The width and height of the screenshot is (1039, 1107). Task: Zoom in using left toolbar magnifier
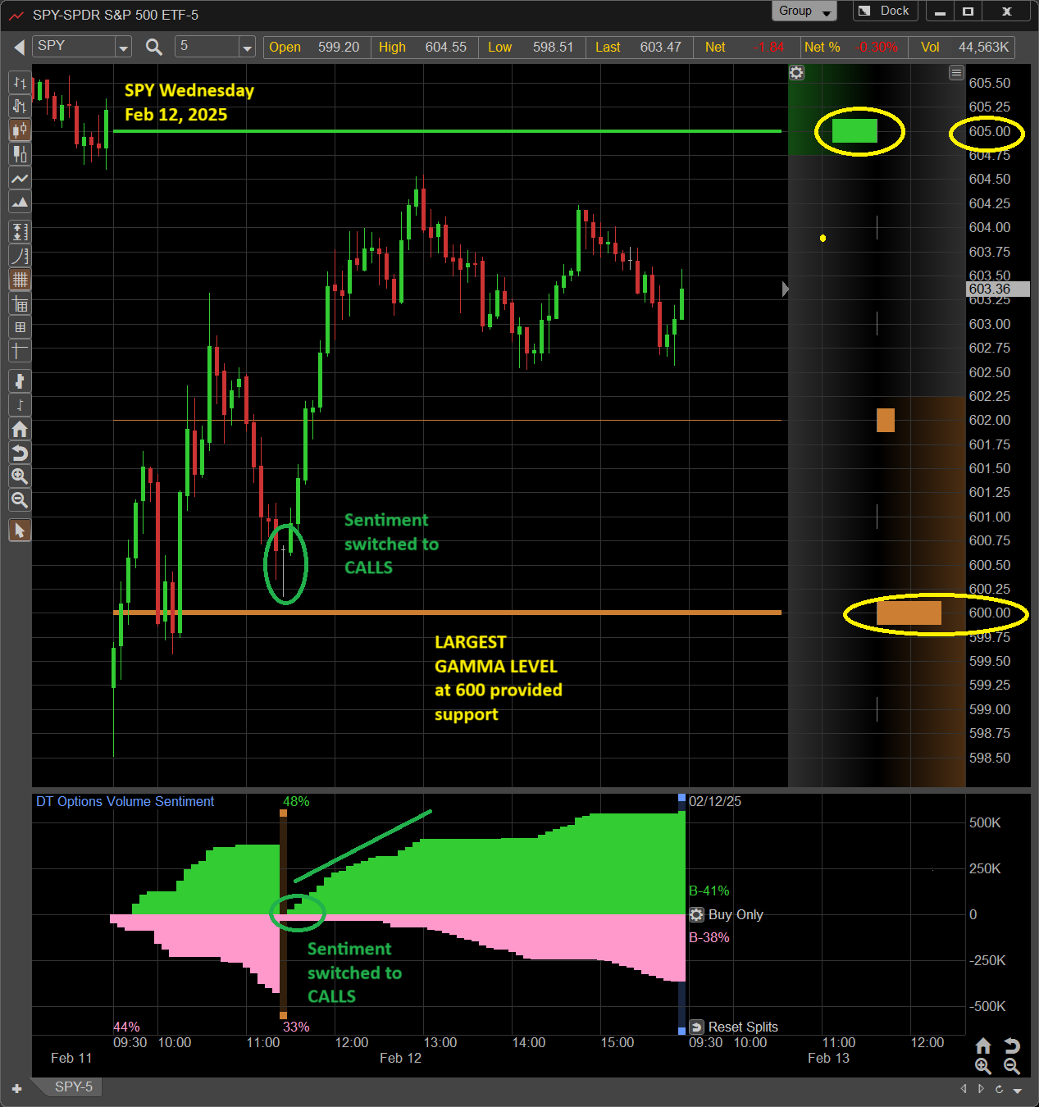20,476
